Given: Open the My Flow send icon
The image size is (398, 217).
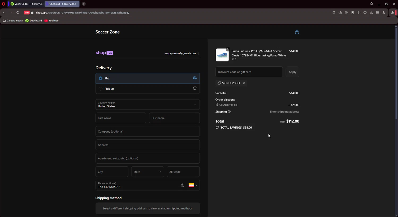Looking at the screenshot, I should (x=359, y=13).
